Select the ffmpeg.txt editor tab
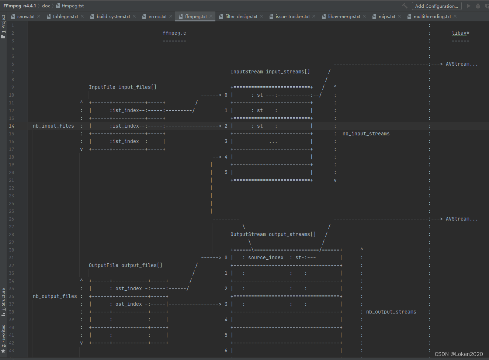The width and height of the screenshot is (489, 360). [196, 17]
